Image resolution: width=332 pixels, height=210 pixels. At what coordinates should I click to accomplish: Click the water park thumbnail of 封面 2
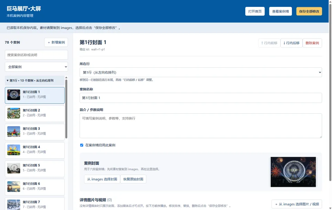point(13,113)
